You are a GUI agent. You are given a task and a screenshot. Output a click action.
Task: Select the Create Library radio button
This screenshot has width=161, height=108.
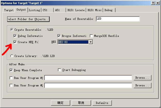(x=12, y=56)
